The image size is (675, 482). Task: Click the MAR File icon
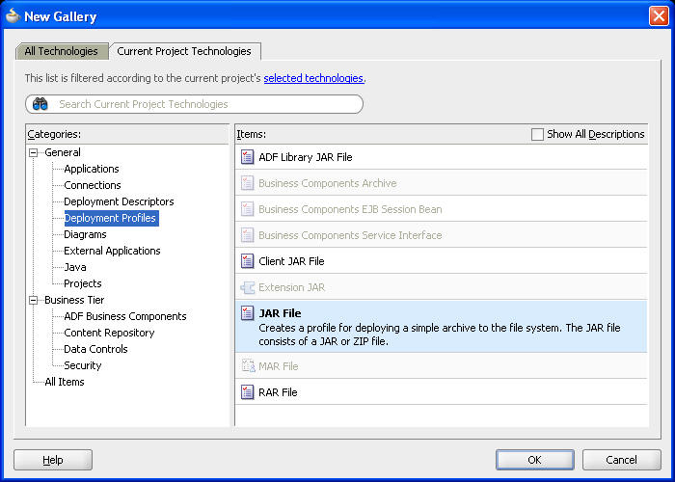tap(248, 366)
